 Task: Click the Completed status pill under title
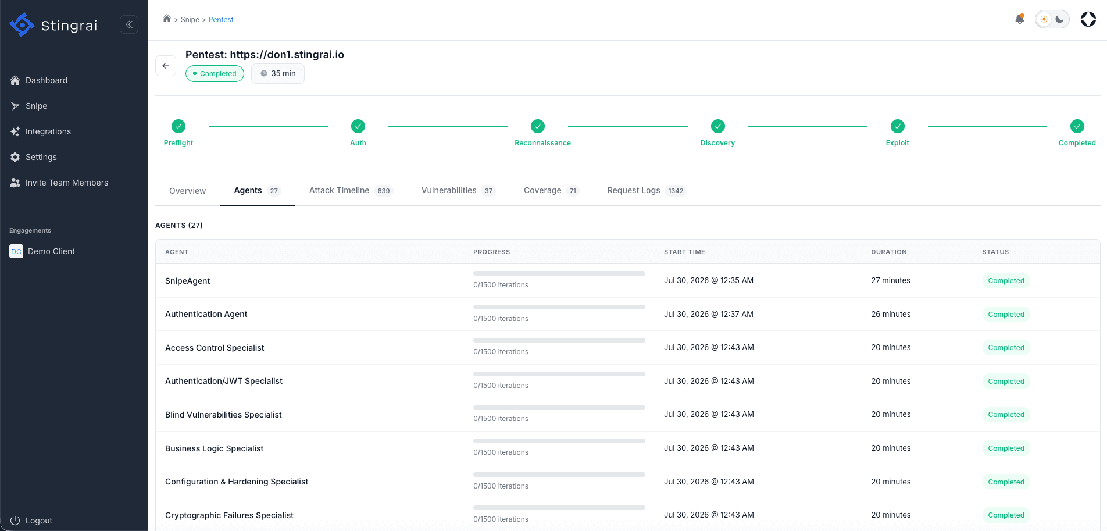[x=215, y=73]
